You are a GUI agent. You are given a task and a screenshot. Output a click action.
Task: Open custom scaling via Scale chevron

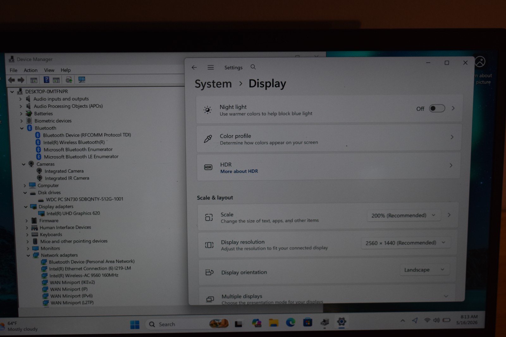[x=449, y=215]
